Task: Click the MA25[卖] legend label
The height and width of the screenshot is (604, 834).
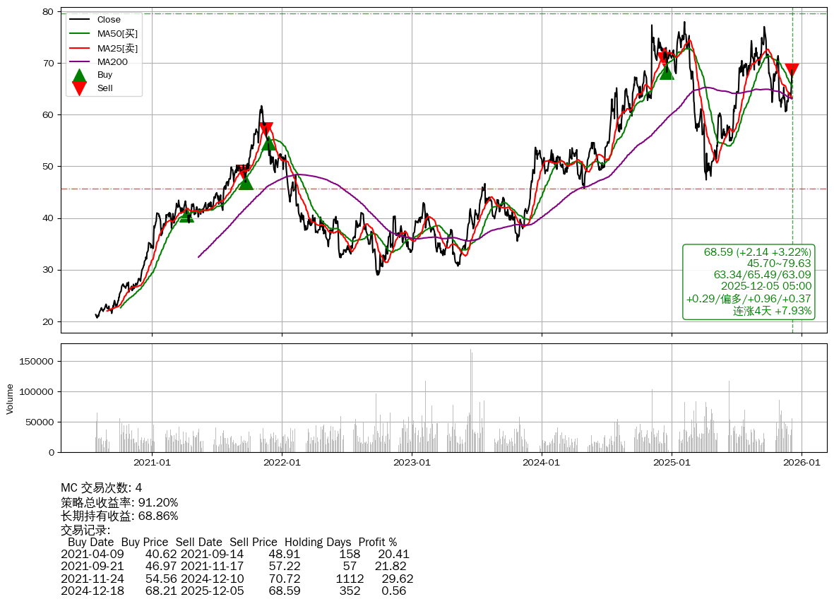Action: [117, 48]
